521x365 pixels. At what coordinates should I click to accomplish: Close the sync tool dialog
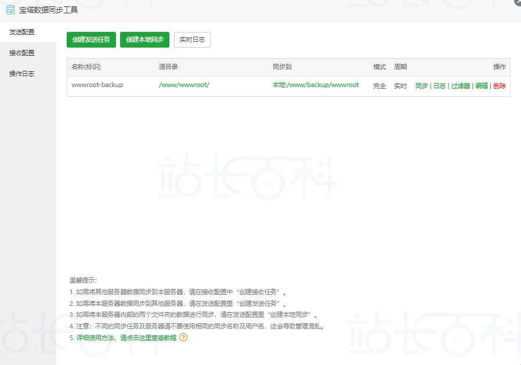click(x=518, y=2)
